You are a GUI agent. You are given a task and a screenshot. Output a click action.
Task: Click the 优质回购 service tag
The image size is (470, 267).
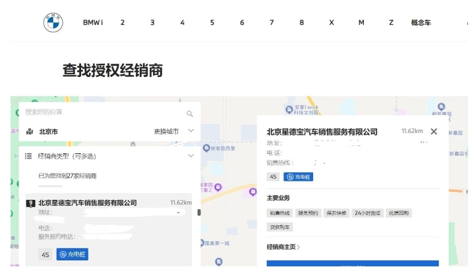click(x=399, y=213)
